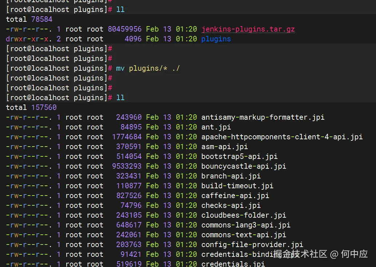376x267 pixels.
Task: Click the caffeine-api.jpi file name
Action: [235, 196]
